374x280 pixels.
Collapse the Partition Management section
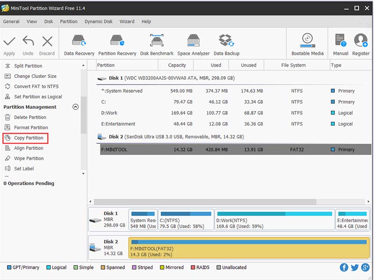pos(75,107)
